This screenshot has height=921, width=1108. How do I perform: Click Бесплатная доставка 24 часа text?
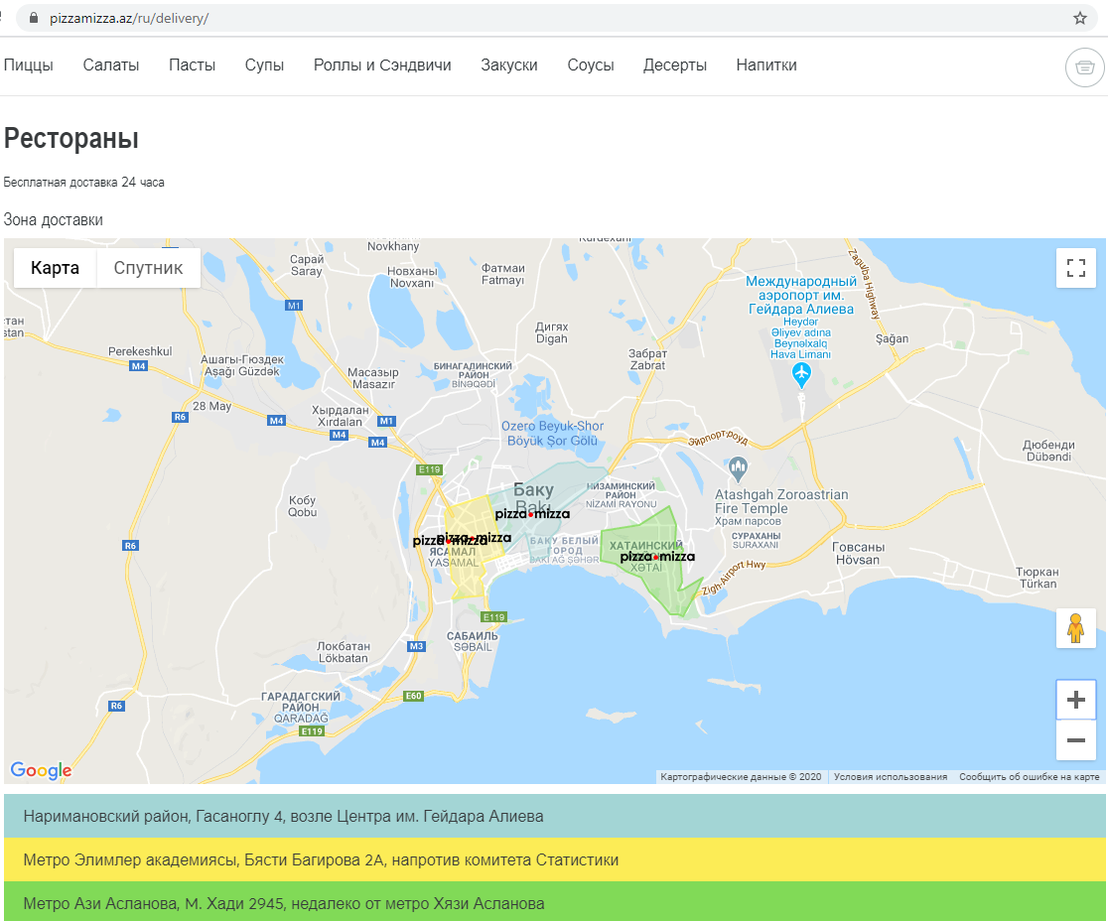pos(84,183)
